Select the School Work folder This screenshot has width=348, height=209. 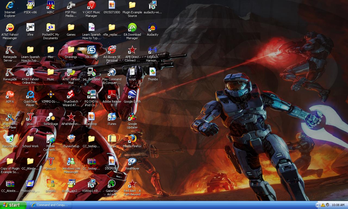tap(30, 139)
